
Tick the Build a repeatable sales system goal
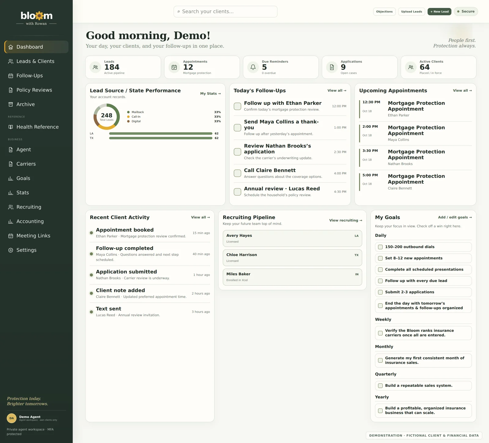[x=380, y=386]
